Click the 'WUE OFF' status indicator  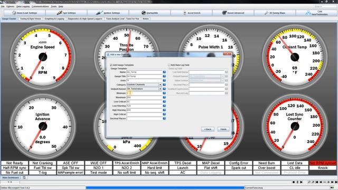pos(99,163)
